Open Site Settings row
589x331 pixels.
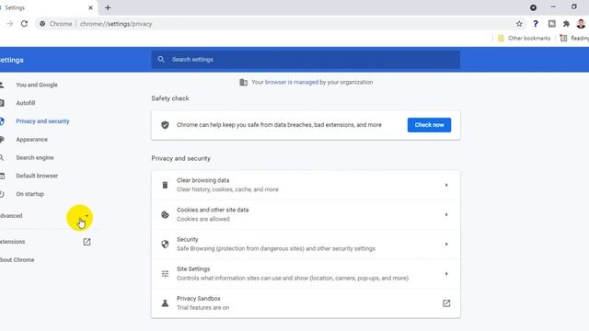(x=306, y=274)
